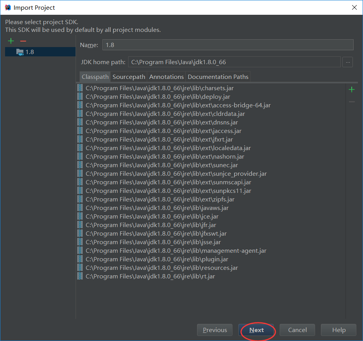This screenshot has height=341, width=363.
Task: Click the IntelliJ icon in the title bar
Action: 8,7
